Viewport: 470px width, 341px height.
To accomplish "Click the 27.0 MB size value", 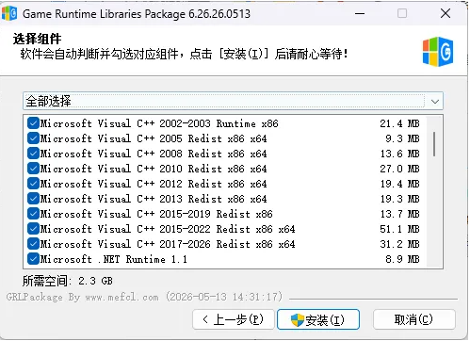I will 399,169.
